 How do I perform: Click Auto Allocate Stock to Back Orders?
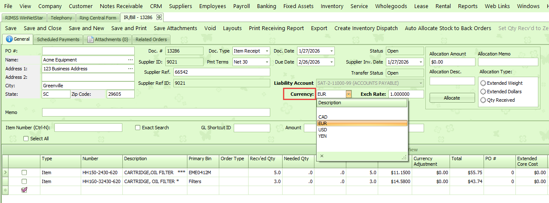coord(448,28)
